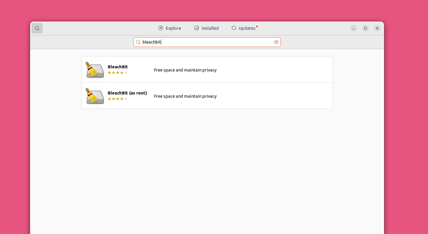This screenshot has height=234, width=428.
Task: Select the BleachBit (as root) result title
Action: (x=127, y=93)
